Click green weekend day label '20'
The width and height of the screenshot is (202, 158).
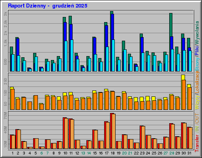[124, 153]
